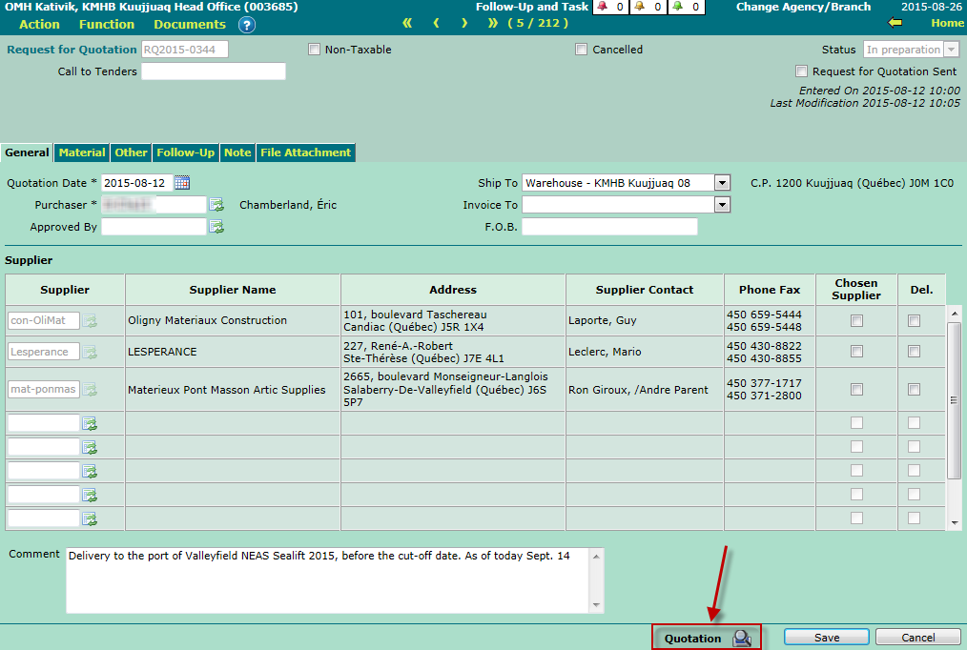Click 'Oligny Materiaux Construction' supplier name

207,320
